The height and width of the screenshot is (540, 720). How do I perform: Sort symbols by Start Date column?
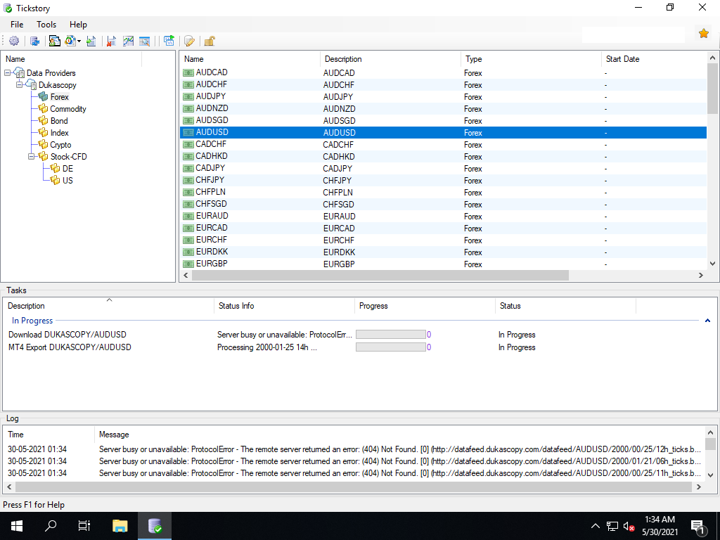(654, 59)
